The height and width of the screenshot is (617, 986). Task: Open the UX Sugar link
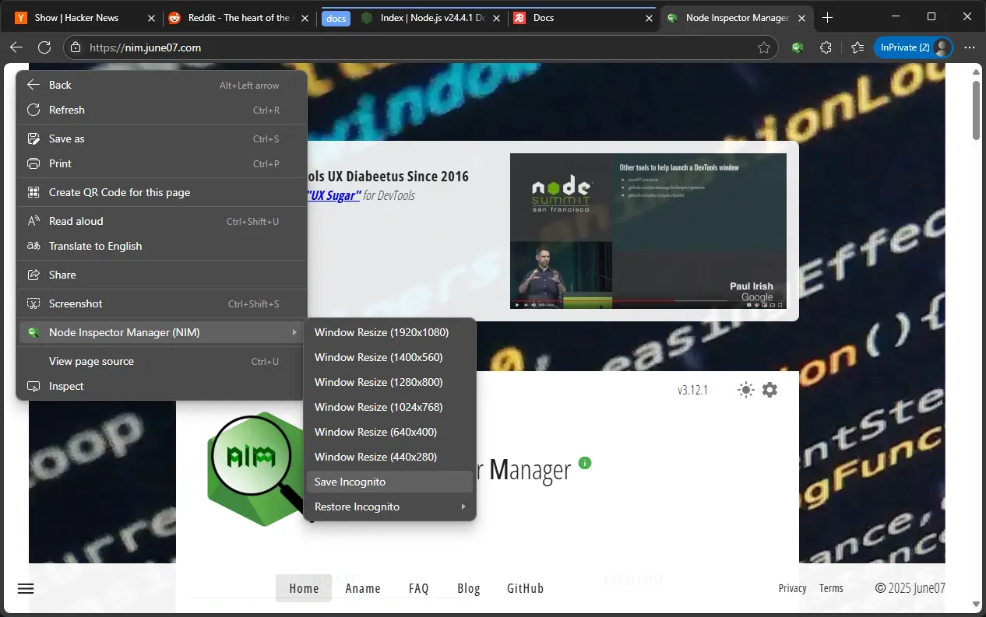pos(334,195)
